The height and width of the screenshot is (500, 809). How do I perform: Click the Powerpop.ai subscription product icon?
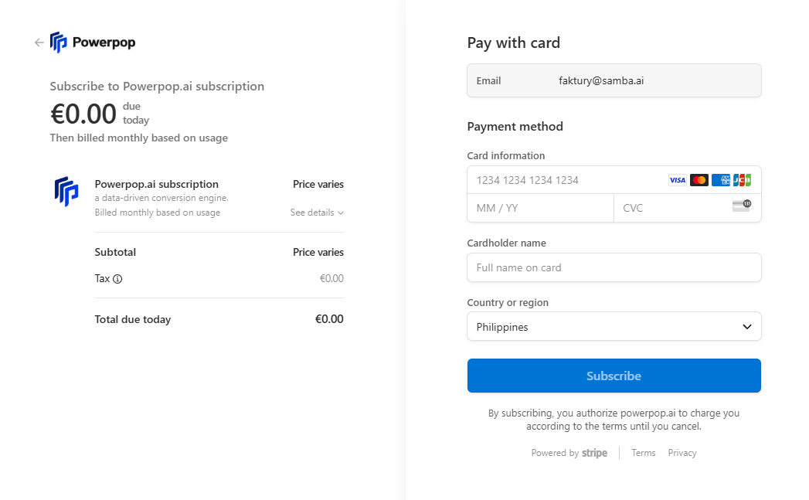click(66, 191)
